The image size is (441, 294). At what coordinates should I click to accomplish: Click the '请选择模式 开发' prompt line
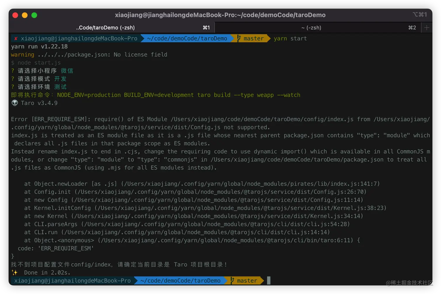[39, 79]
